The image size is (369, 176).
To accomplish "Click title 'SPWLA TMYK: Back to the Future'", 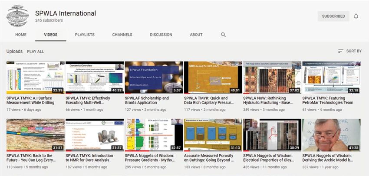I will [31, 158].
